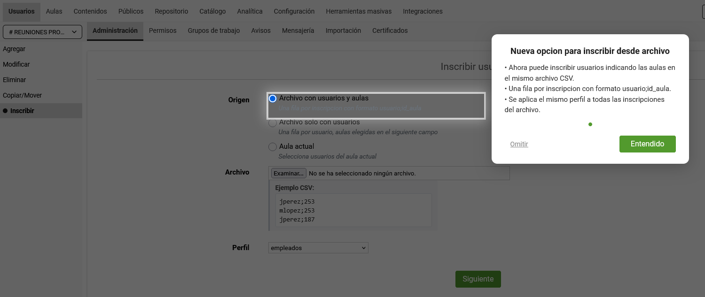Select Archivo solo con usuarios radio
The image size is (705, 297).
pyautogui.click(x=273, y=123)
